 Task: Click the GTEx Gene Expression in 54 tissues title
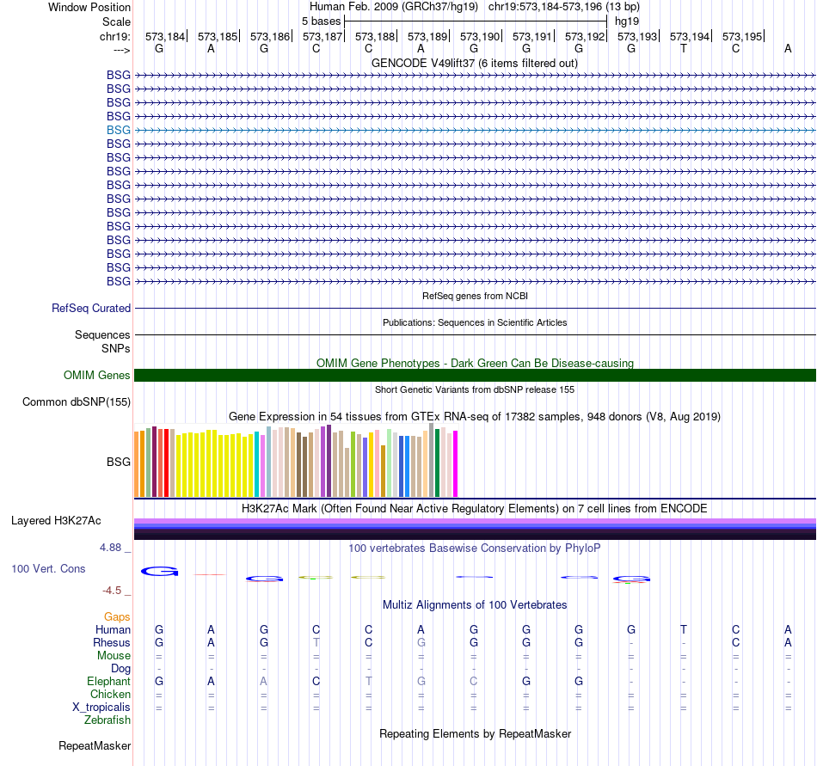[x=475, y=417]
